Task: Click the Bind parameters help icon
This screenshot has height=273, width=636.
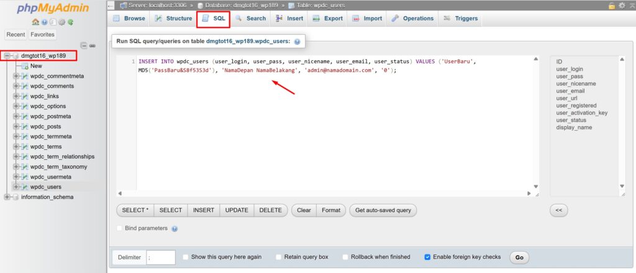Action: click(175, 229)
